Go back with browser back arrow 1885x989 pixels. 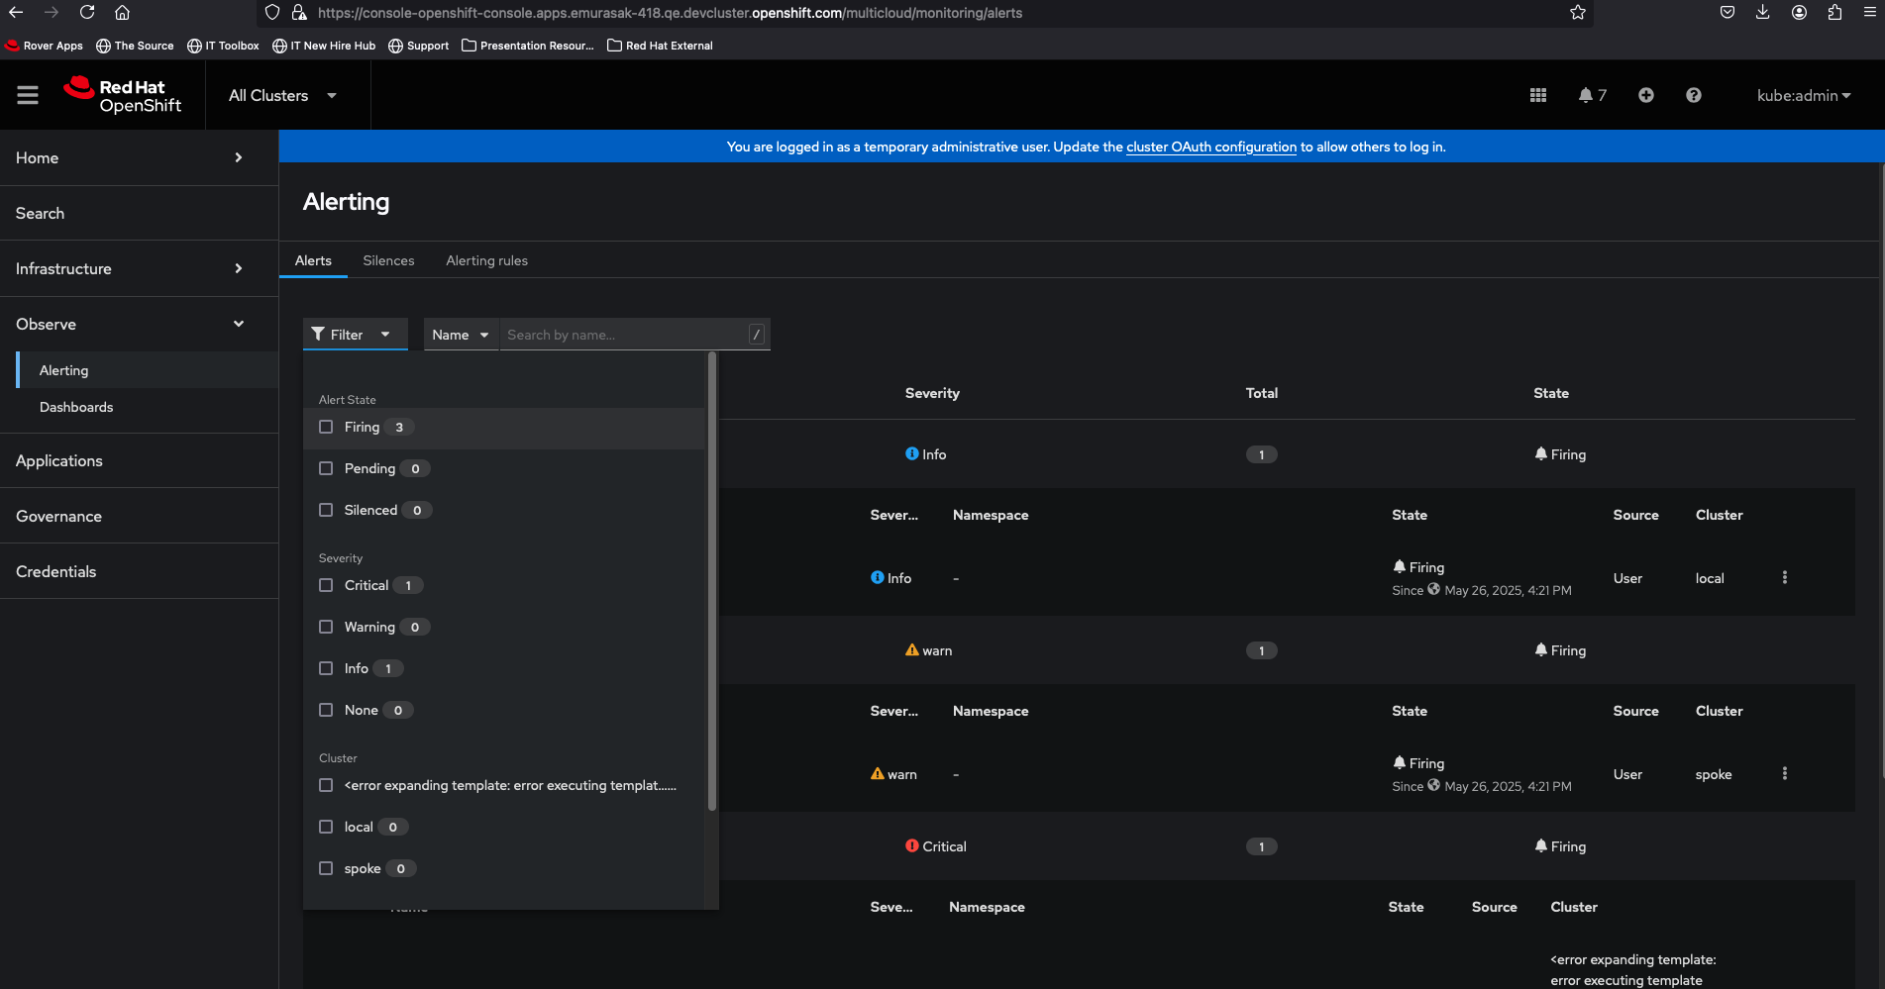(x=16, y=13)
